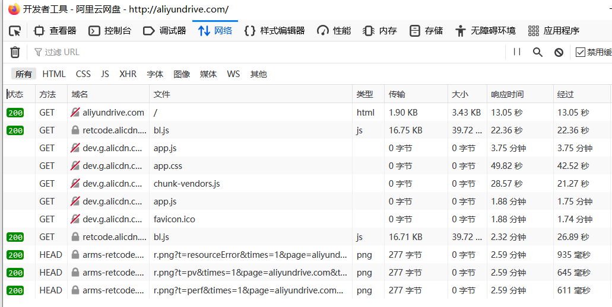The height and width of the screenshot is (307, 612).
Task: Select the root "/" html request
Action: pyautogui.click(x=156, y=113)
